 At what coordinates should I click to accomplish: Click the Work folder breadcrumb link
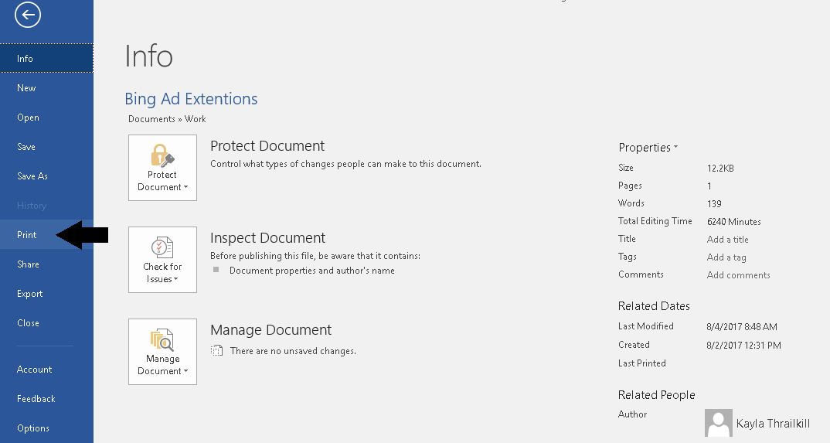pyautogui.click(x=196, y=119)
